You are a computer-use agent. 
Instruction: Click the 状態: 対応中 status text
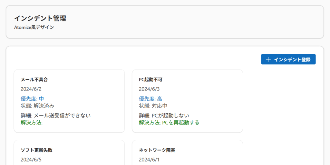(153, 106)
